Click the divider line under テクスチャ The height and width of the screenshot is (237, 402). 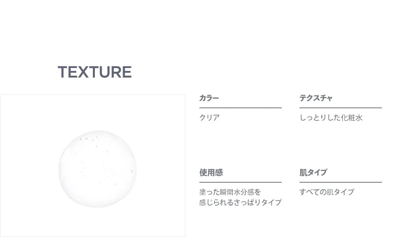point(341,108)
